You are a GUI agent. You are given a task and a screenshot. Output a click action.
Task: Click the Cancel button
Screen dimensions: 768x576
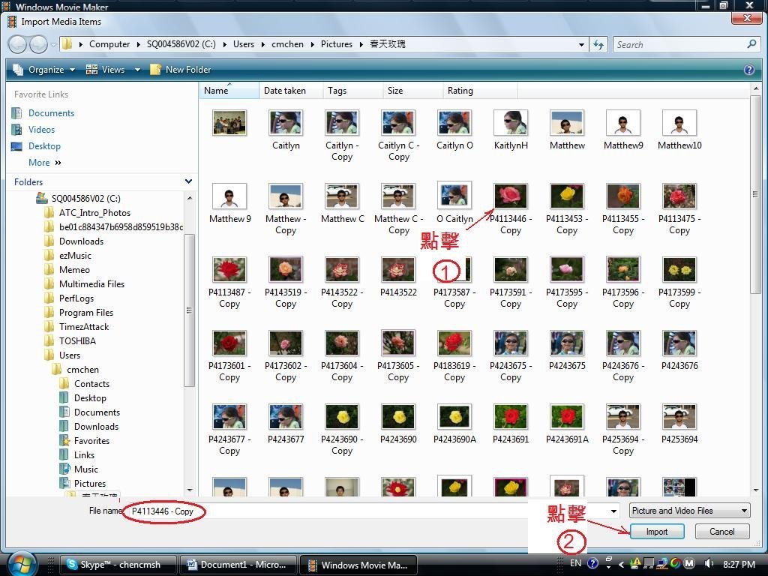click(722, 532)
